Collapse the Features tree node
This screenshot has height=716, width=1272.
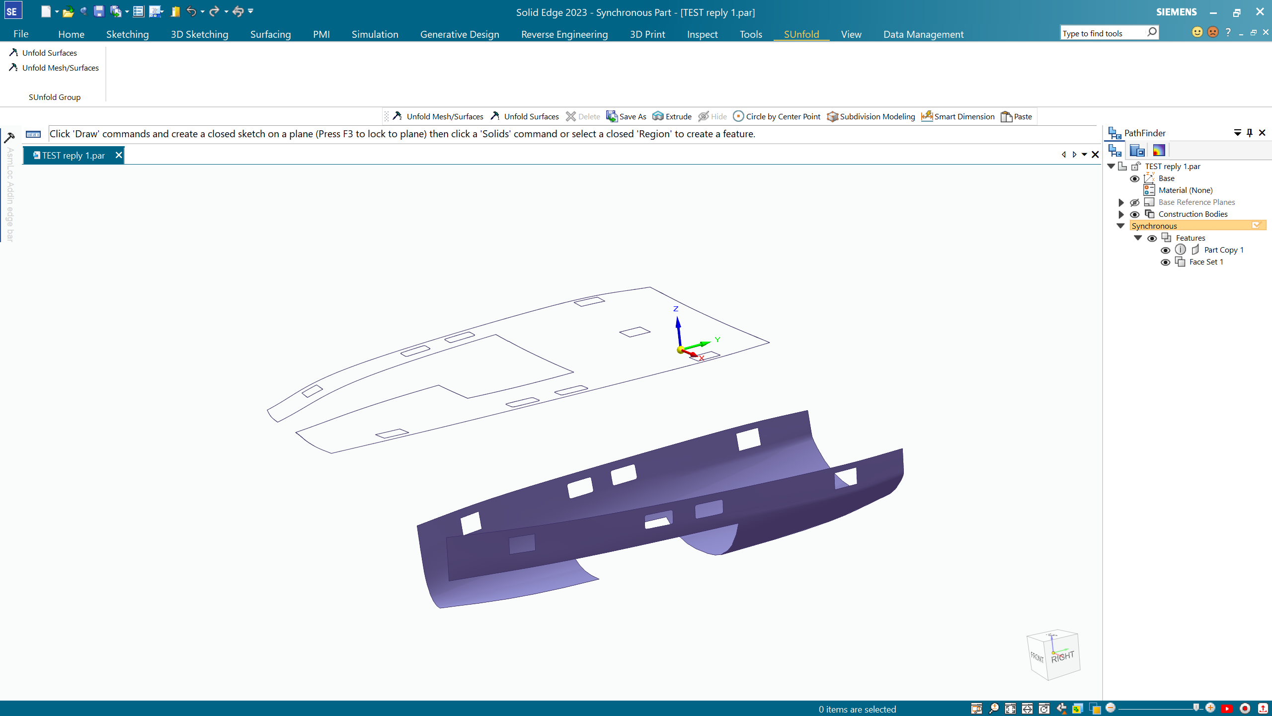click(x=1138, y=238)
